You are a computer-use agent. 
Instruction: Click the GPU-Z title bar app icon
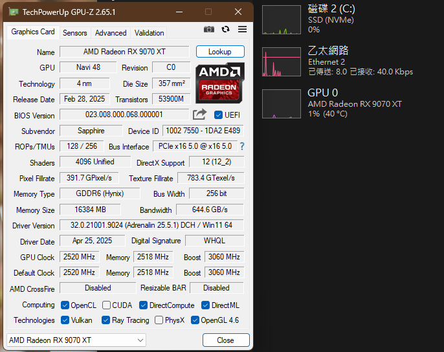coord(14,12)
